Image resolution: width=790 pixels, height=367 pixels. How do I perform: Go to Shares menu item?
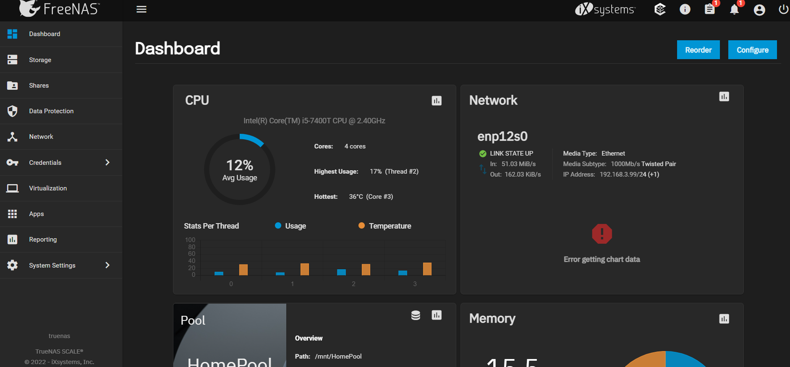tap(61, 86)
